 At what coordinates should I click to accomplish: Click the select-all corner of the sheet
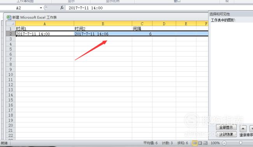[11, 24]
